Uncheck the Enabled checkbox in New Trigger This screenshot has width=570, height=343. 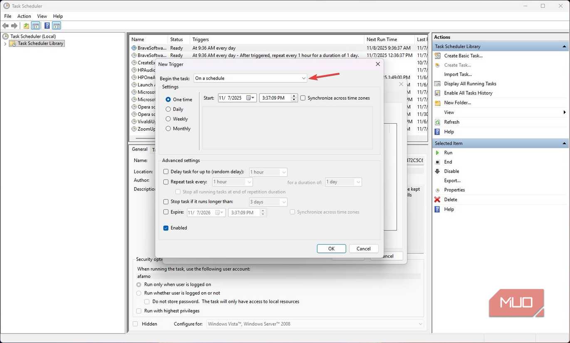click(x=166, y=228)
